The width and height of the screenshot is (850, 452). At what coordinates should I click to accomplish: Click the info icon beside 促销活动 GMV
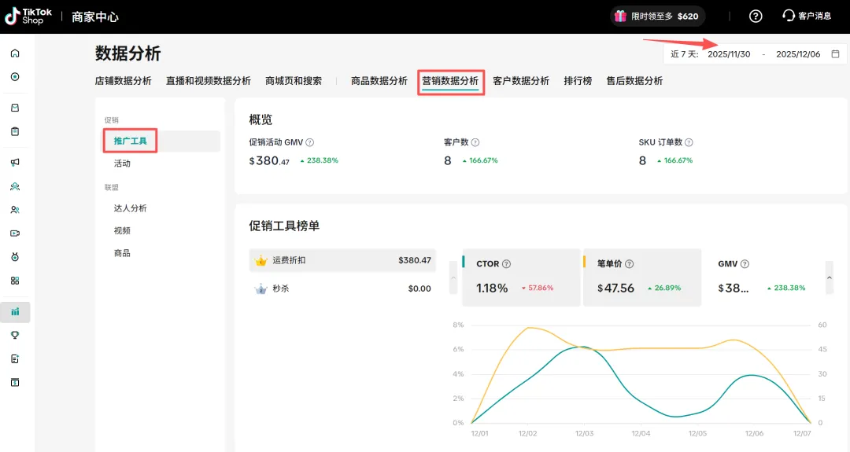[309, 143]
